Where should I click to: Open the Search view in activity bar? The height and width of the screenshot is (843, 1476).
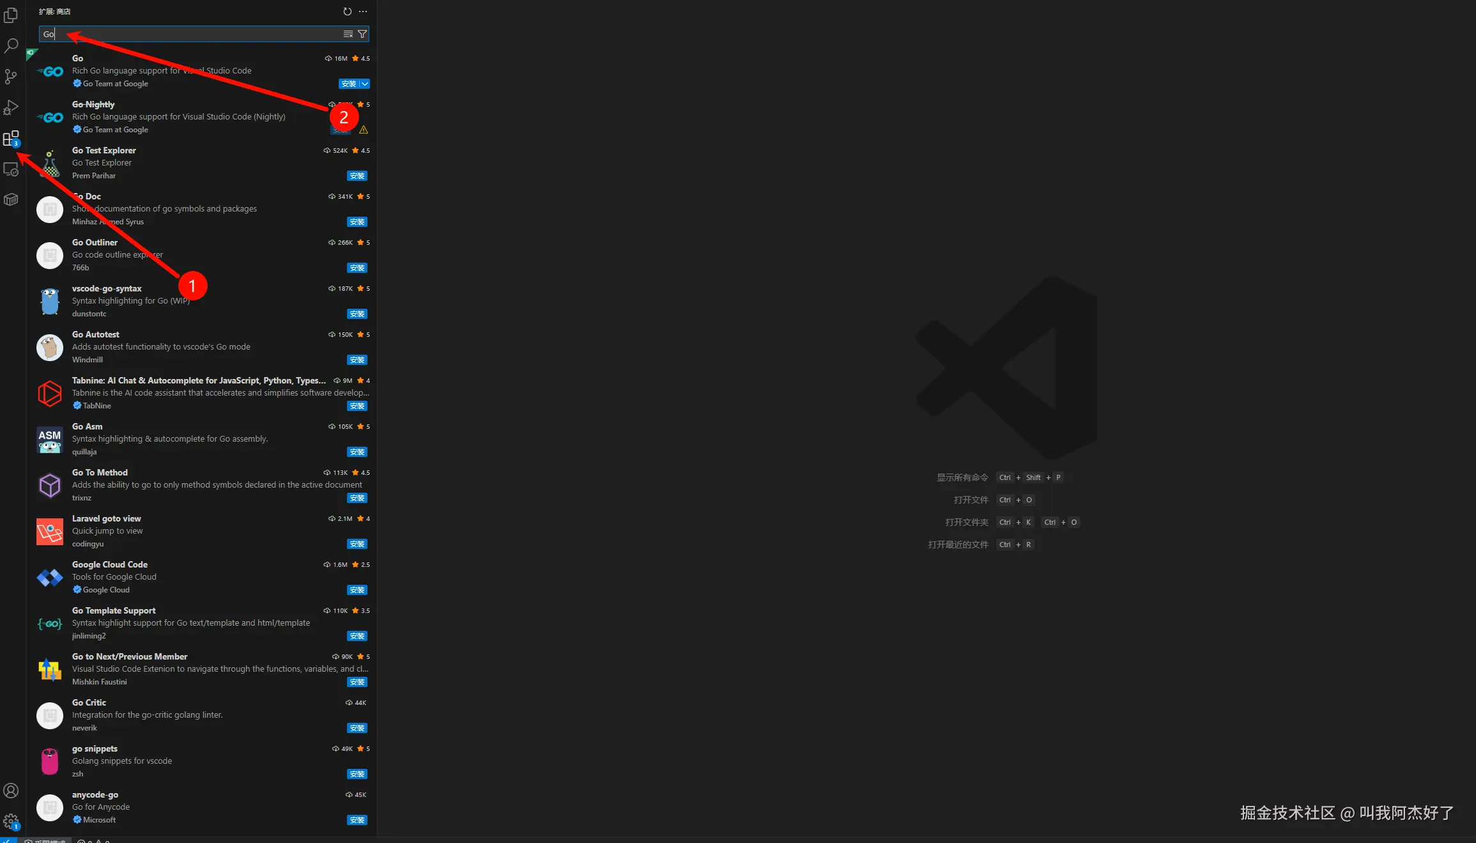(11, 46)
